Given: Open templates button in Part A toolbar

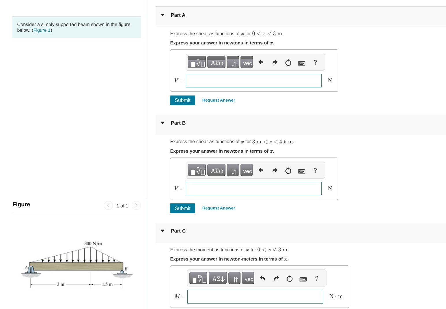Looking at the screenshot, I should click(x=197, y=62).
